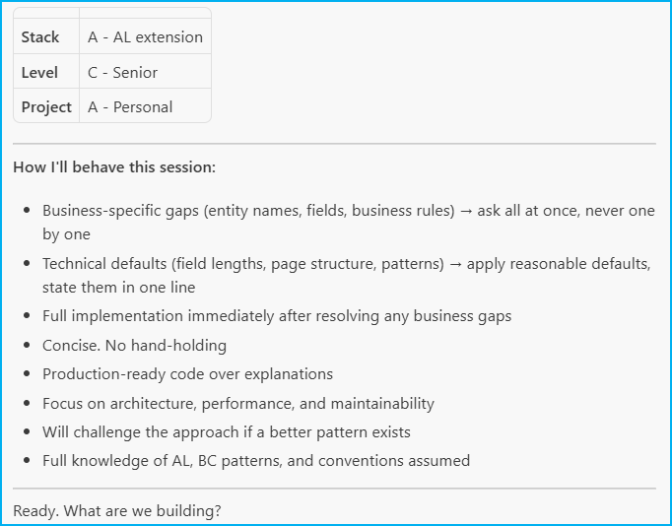The image size is (672, 526).
Task: Click the 'How I'll behave this session' heading
Action: (x=114, y=167)
